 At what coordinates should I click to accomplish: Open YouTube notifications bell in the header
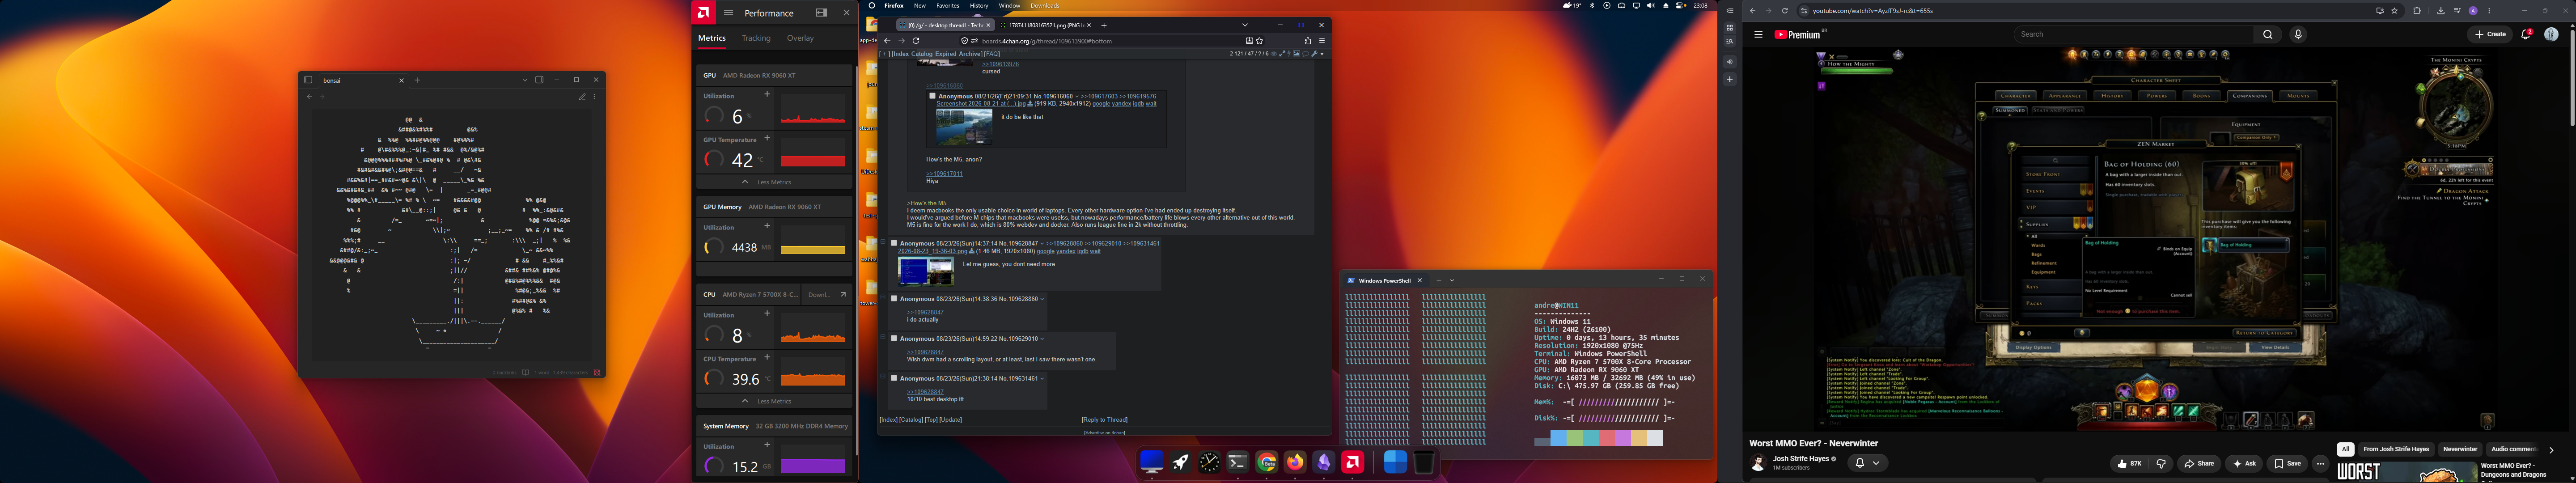[x=2527, y=34]
